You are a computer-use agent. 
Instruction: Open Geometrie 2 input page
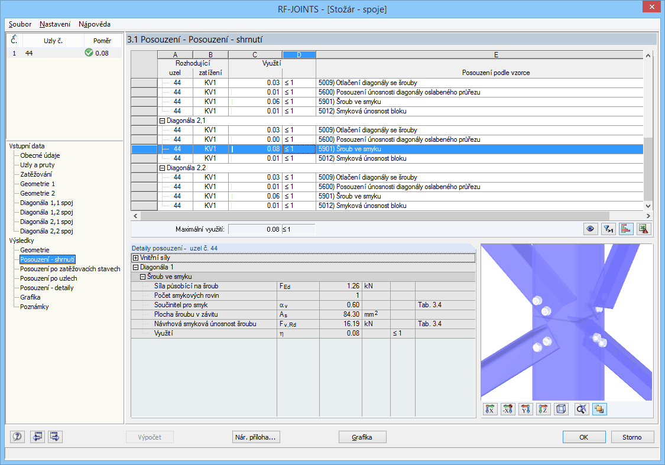pyautogui.click(x=37, y=193)
